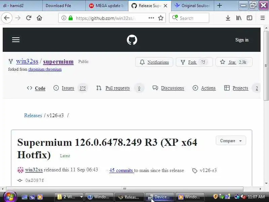
Task: Switch to Download File tab
Action: pyautogui.click(x=64, y=6)
